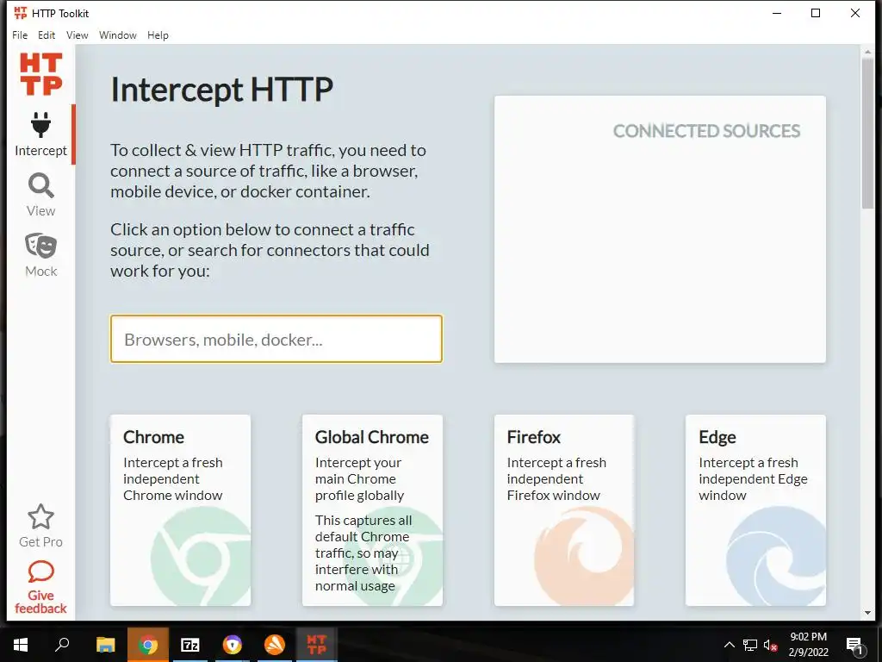Open the Edit menu
The width and height of the screenshot is (882, 662).
[47, 34]
